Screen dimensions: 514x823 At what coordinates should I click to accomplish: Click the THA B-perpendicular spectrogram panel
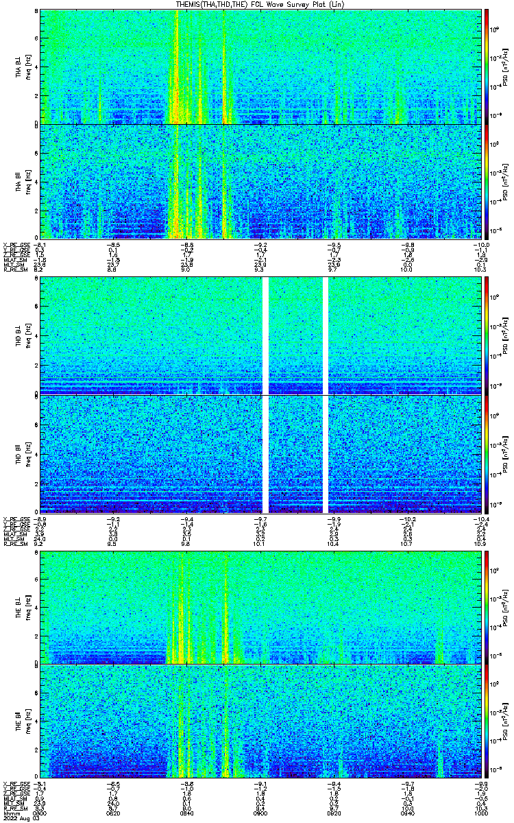point(260,67)
